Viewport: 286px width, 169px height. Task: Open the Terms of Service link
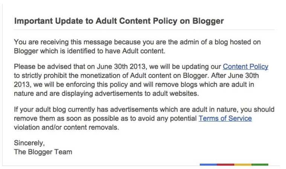click(x=225, y=119)
